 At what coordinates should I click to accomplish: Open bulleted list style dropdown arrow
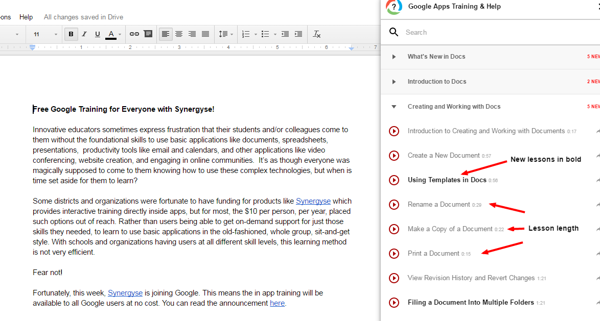[275, 34]
